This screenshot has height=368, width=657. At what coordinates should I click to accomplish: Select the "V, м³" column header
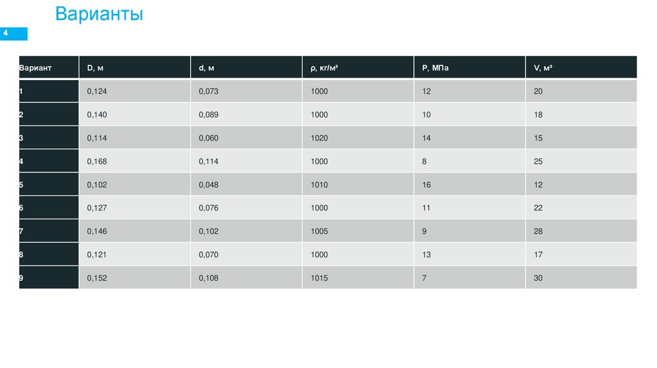pyautogui.click(x=543, y=67)
